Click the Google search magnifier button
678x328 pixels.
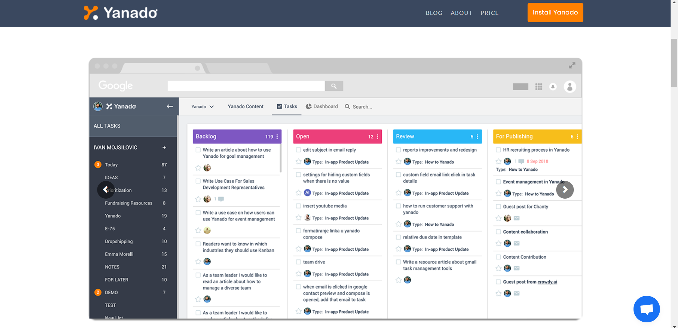[334, 86]
